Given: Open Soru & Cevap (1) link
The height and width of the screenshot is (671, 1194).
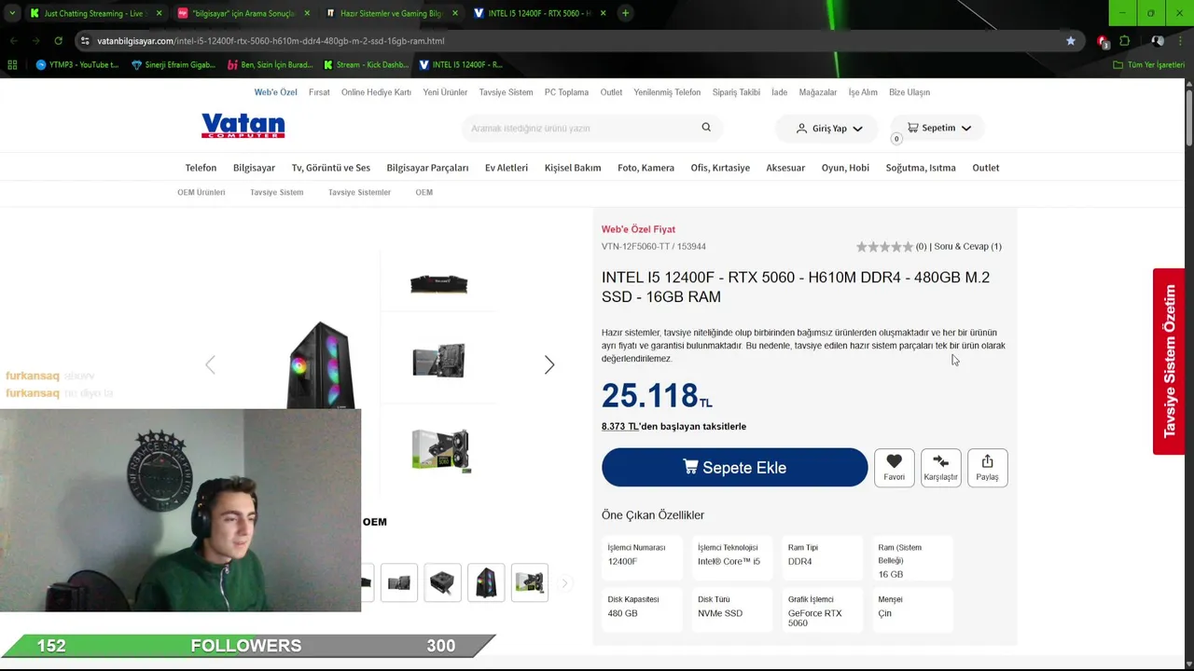Looking at the screenshot, I should [967, 246].
